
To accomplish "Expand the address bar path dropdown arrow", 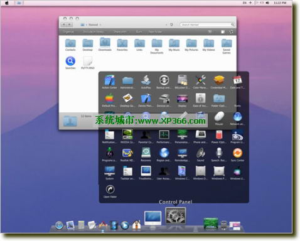I will (166, 24).
